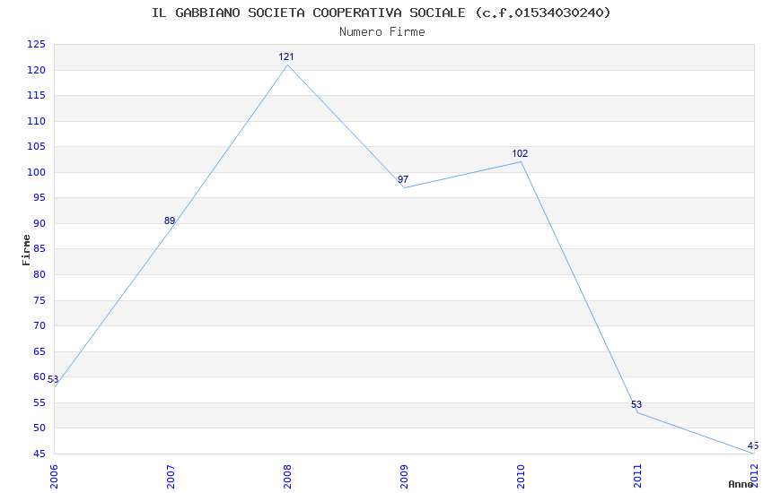The image size is (763, 493).
Task: Select the 90 tick on the y-axis
Action: coord(39,223)
